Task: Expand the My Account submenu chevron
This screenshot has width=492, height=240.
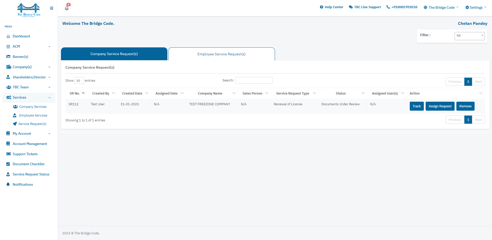Action: [49, 134]
